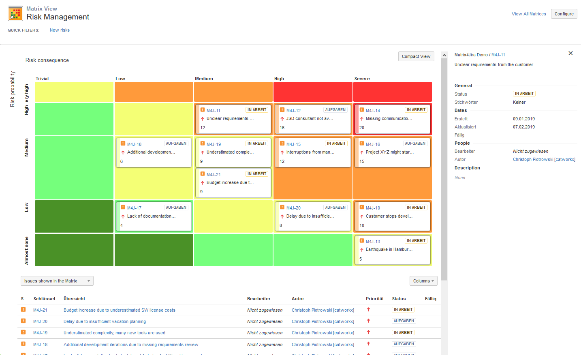Click issue type icon on M4J-21 card
Viewport: 581px width, 355px height.
coord(203,174)
